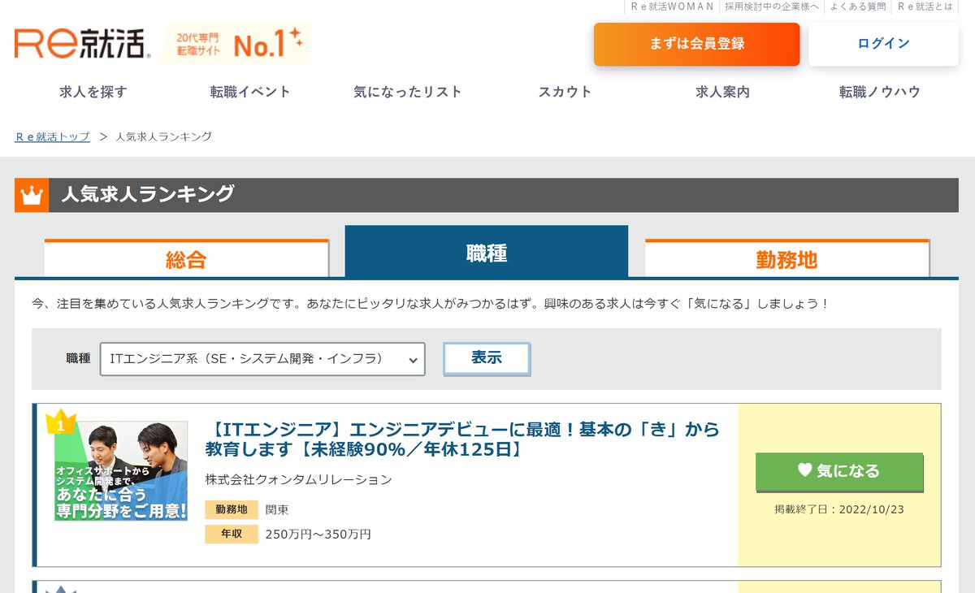The height and width of the screenshot is (593, 975).
Task: Open the Re就活とは link
Action: tap(925, 6)
